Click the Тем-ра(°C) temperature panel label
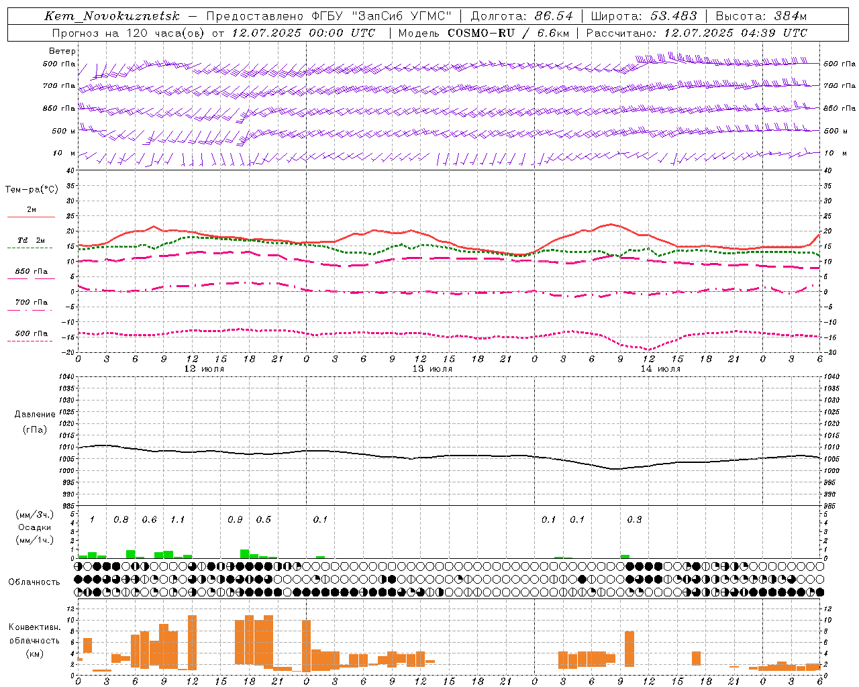Image resolution: width=859 pixels, height=687 pixels. click(32, 190)
